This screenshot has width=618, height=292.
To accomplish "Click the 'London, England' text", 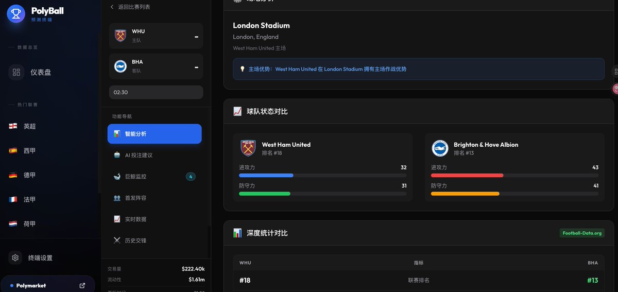I will [x=255, y=37].
